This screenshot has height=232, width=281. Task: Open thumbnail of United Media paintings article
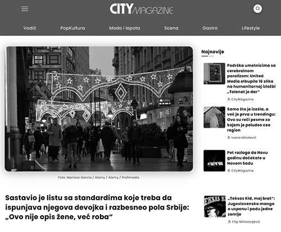pos(214,73)
